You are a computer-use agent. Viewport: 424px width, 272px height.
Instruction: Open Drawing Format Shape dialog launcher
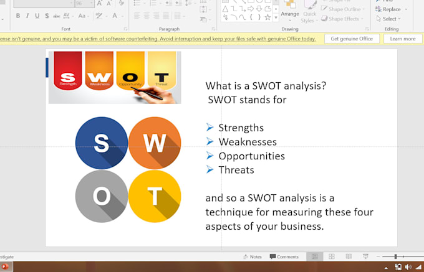click(x=367, y=29)
